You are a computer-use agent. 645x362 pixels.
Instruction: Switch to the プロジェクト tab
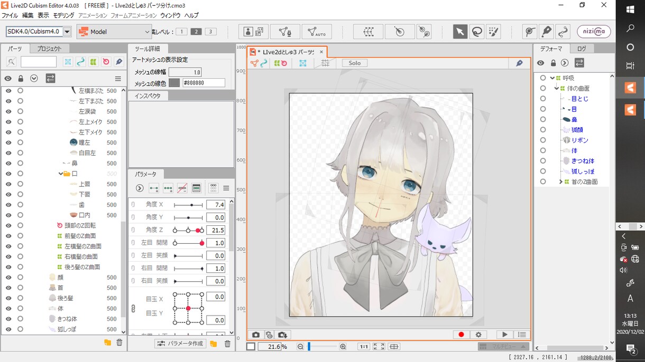click(x=49, y=49)
